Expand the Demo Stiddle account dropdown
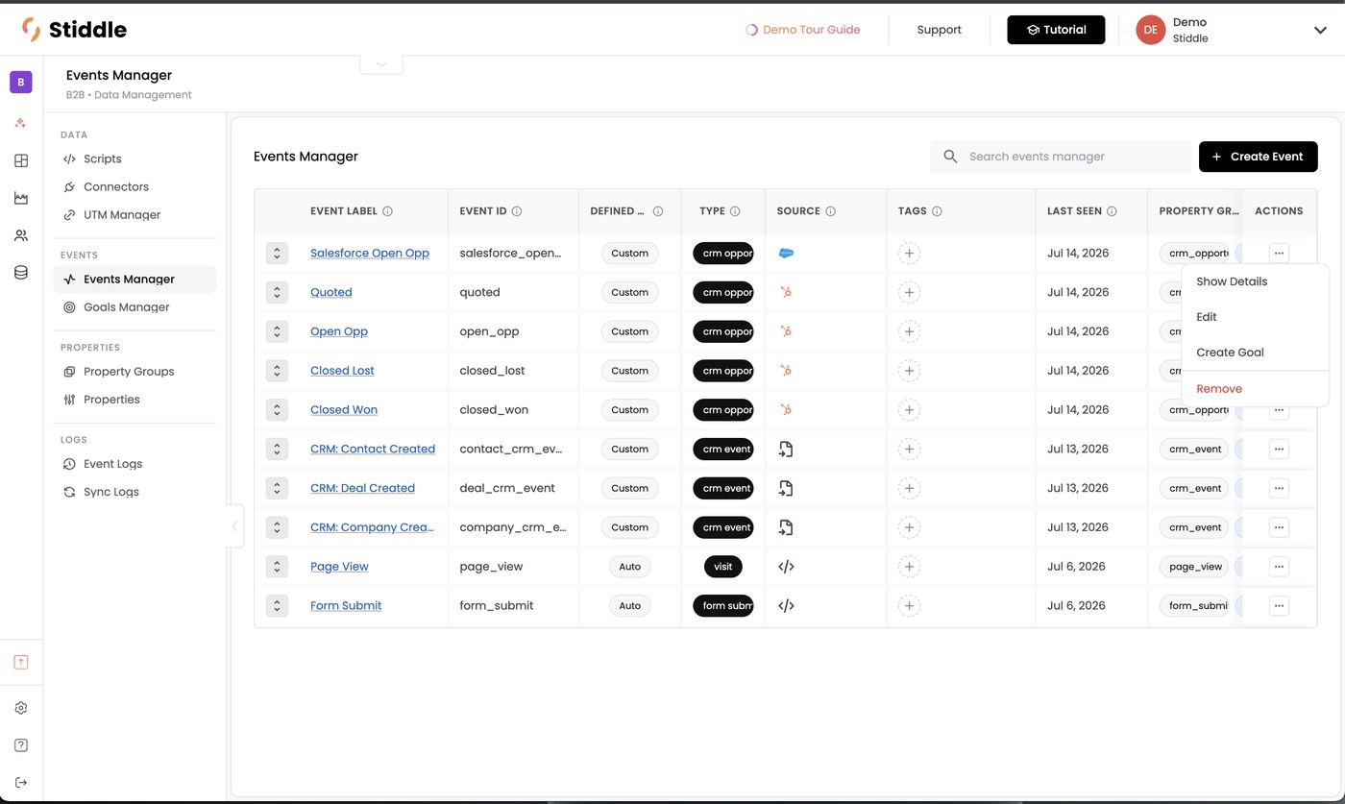 (1320, 30)
